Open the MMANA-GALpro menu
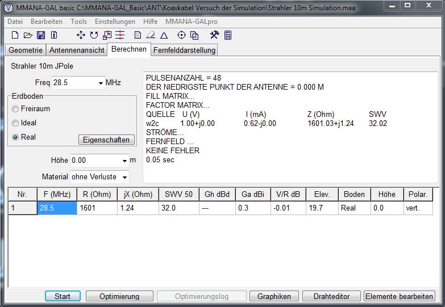 pos(192,22)
